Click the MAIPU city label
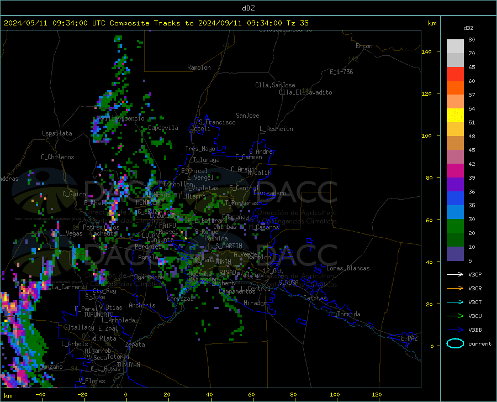Viewport: 497px width, 402px height. click(x=167, y=225)
